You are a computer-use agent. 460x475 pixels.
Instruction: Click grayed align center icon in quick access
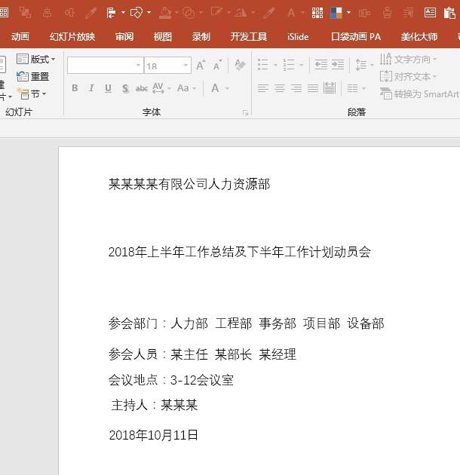coord(47,13)
